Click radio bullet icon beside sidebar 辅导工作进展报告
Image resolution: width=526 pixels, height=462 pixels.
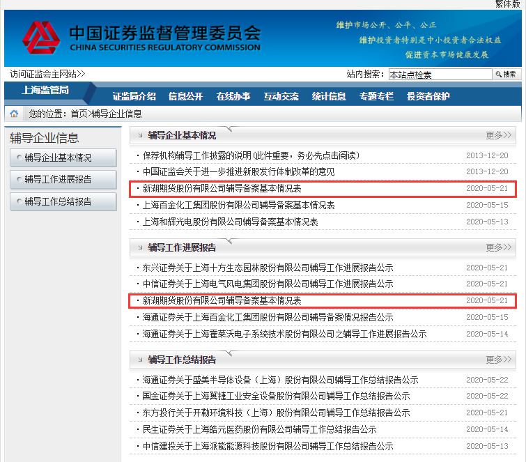tap(20, 179)
